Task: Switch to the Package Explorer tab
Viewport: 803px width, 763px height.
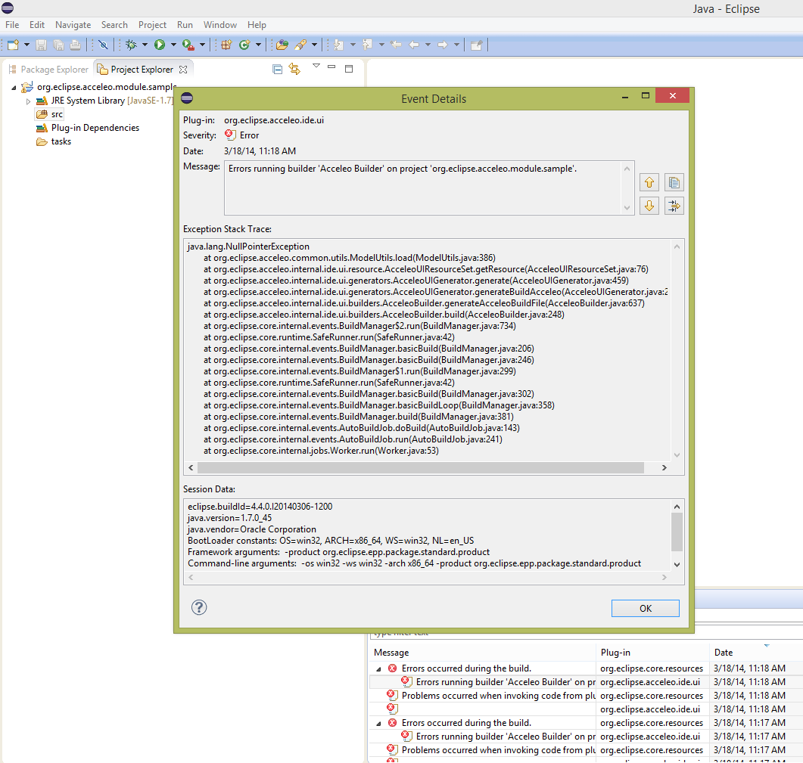Action: click(x=48, y=69)
